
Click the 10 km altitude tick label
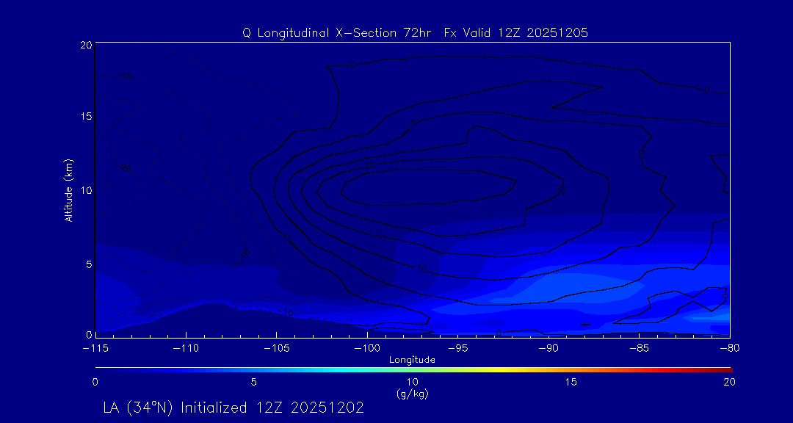click(x=84, y=190)
